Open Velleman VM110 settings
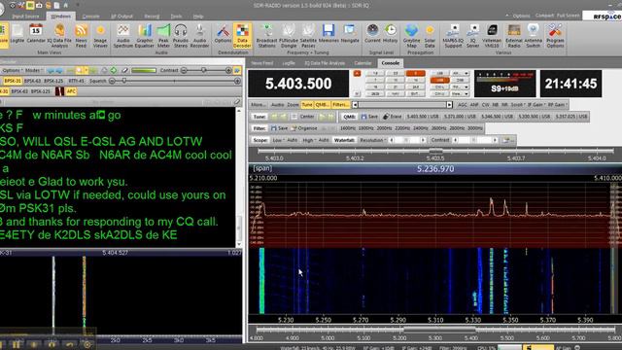The height and width of the screenshot is (350, 622). (492, 35)
